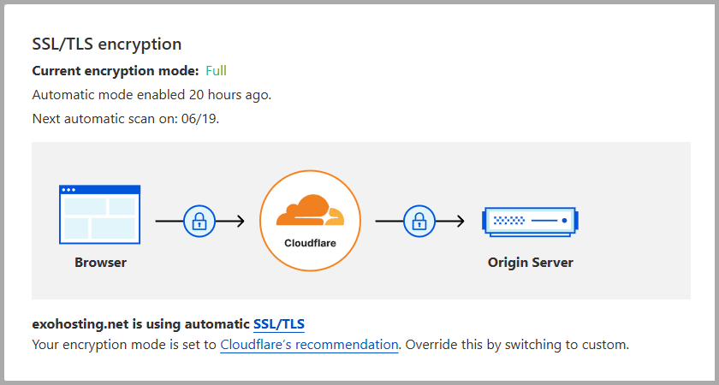Click 'Automatic mode enabled 20 hours ago.' text

152,95
